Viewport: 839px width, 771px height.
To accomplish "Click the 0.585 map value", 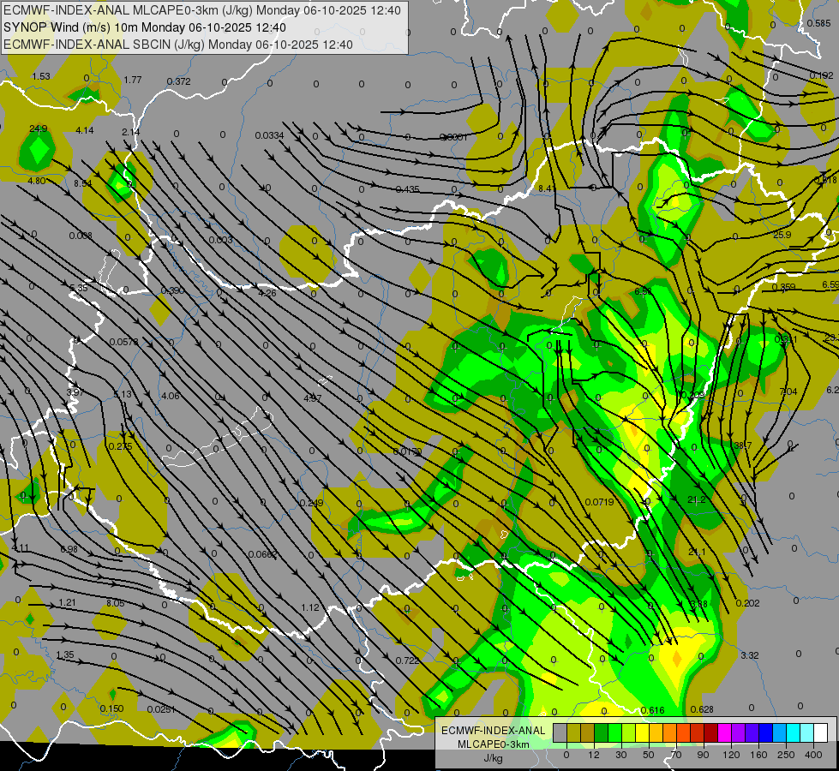I will [818, 23].
